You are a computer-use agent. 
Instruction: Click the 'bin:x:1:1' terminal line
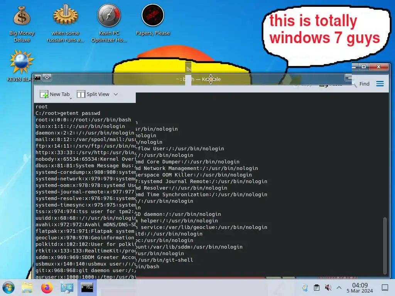tap(80, 126)
